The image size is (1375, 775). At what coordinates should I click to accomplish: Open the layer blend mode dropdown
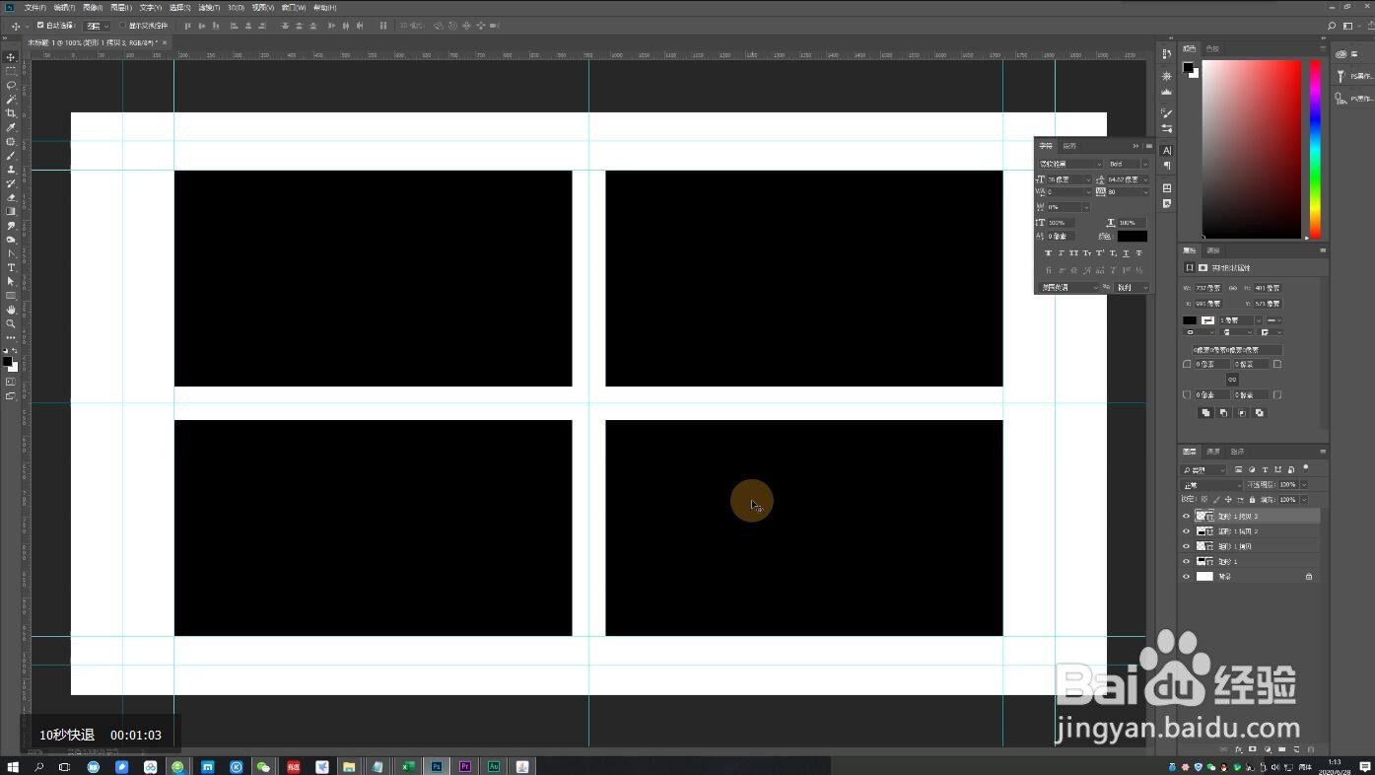coord(1211,485)
